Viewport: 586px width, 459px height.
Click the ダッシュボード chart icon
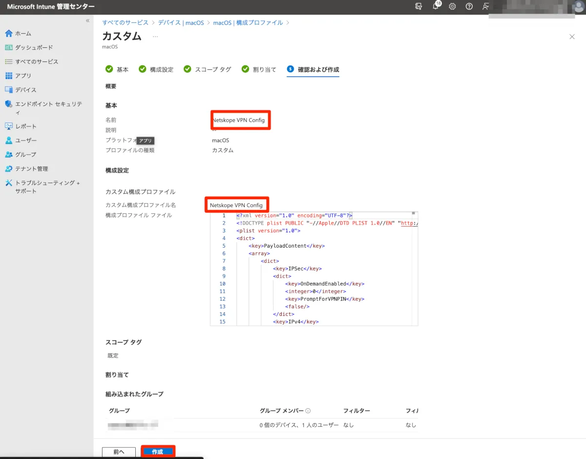click(x=8, y=47)
